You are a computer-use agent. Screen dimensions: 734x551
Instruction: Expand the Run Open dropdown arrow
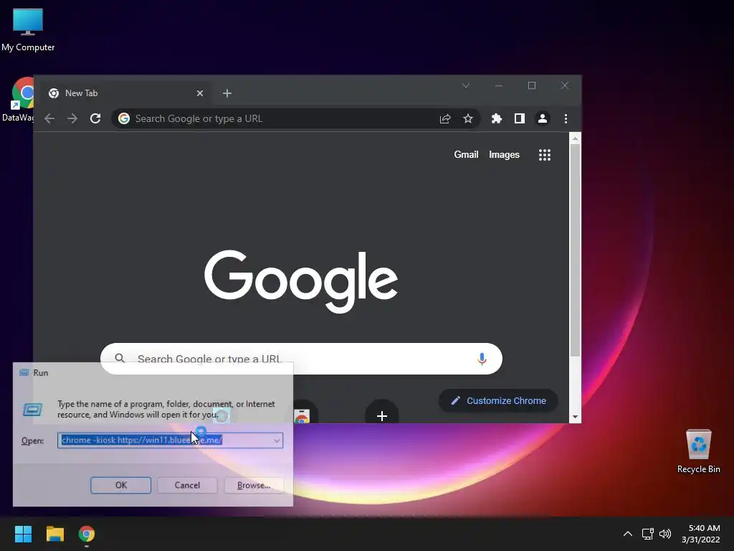tap(277, 441)
